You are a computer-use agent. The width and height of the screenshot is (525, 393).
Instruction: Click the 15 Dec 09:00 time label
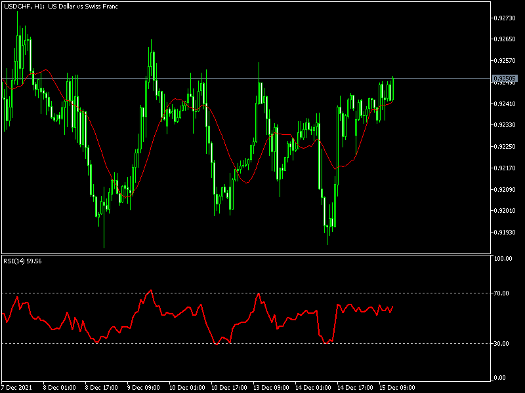[x=397, y=388]
